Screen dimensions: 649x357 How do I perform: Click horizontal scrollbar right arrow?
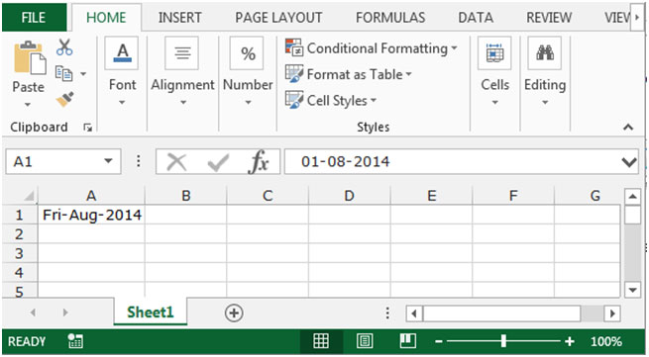point(612,313)
